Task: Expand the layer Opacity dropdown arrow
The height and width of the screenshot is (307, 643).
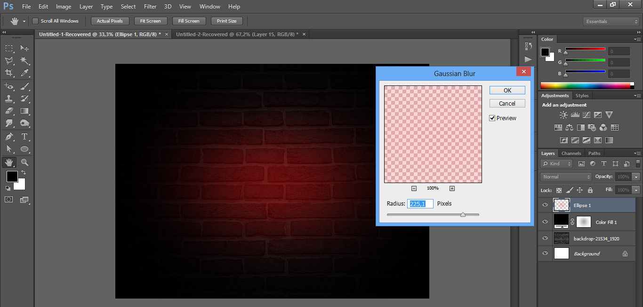Action: click(636, 177)
